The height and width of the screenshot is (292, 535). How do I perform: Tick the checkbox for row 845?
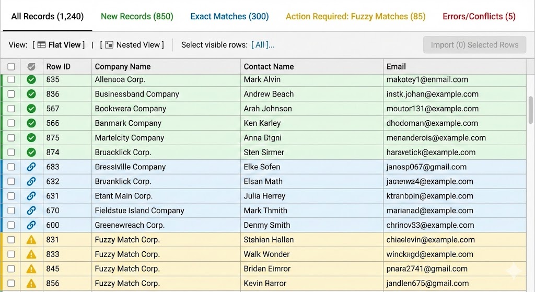pyautogui.click(x=11, y=269)
